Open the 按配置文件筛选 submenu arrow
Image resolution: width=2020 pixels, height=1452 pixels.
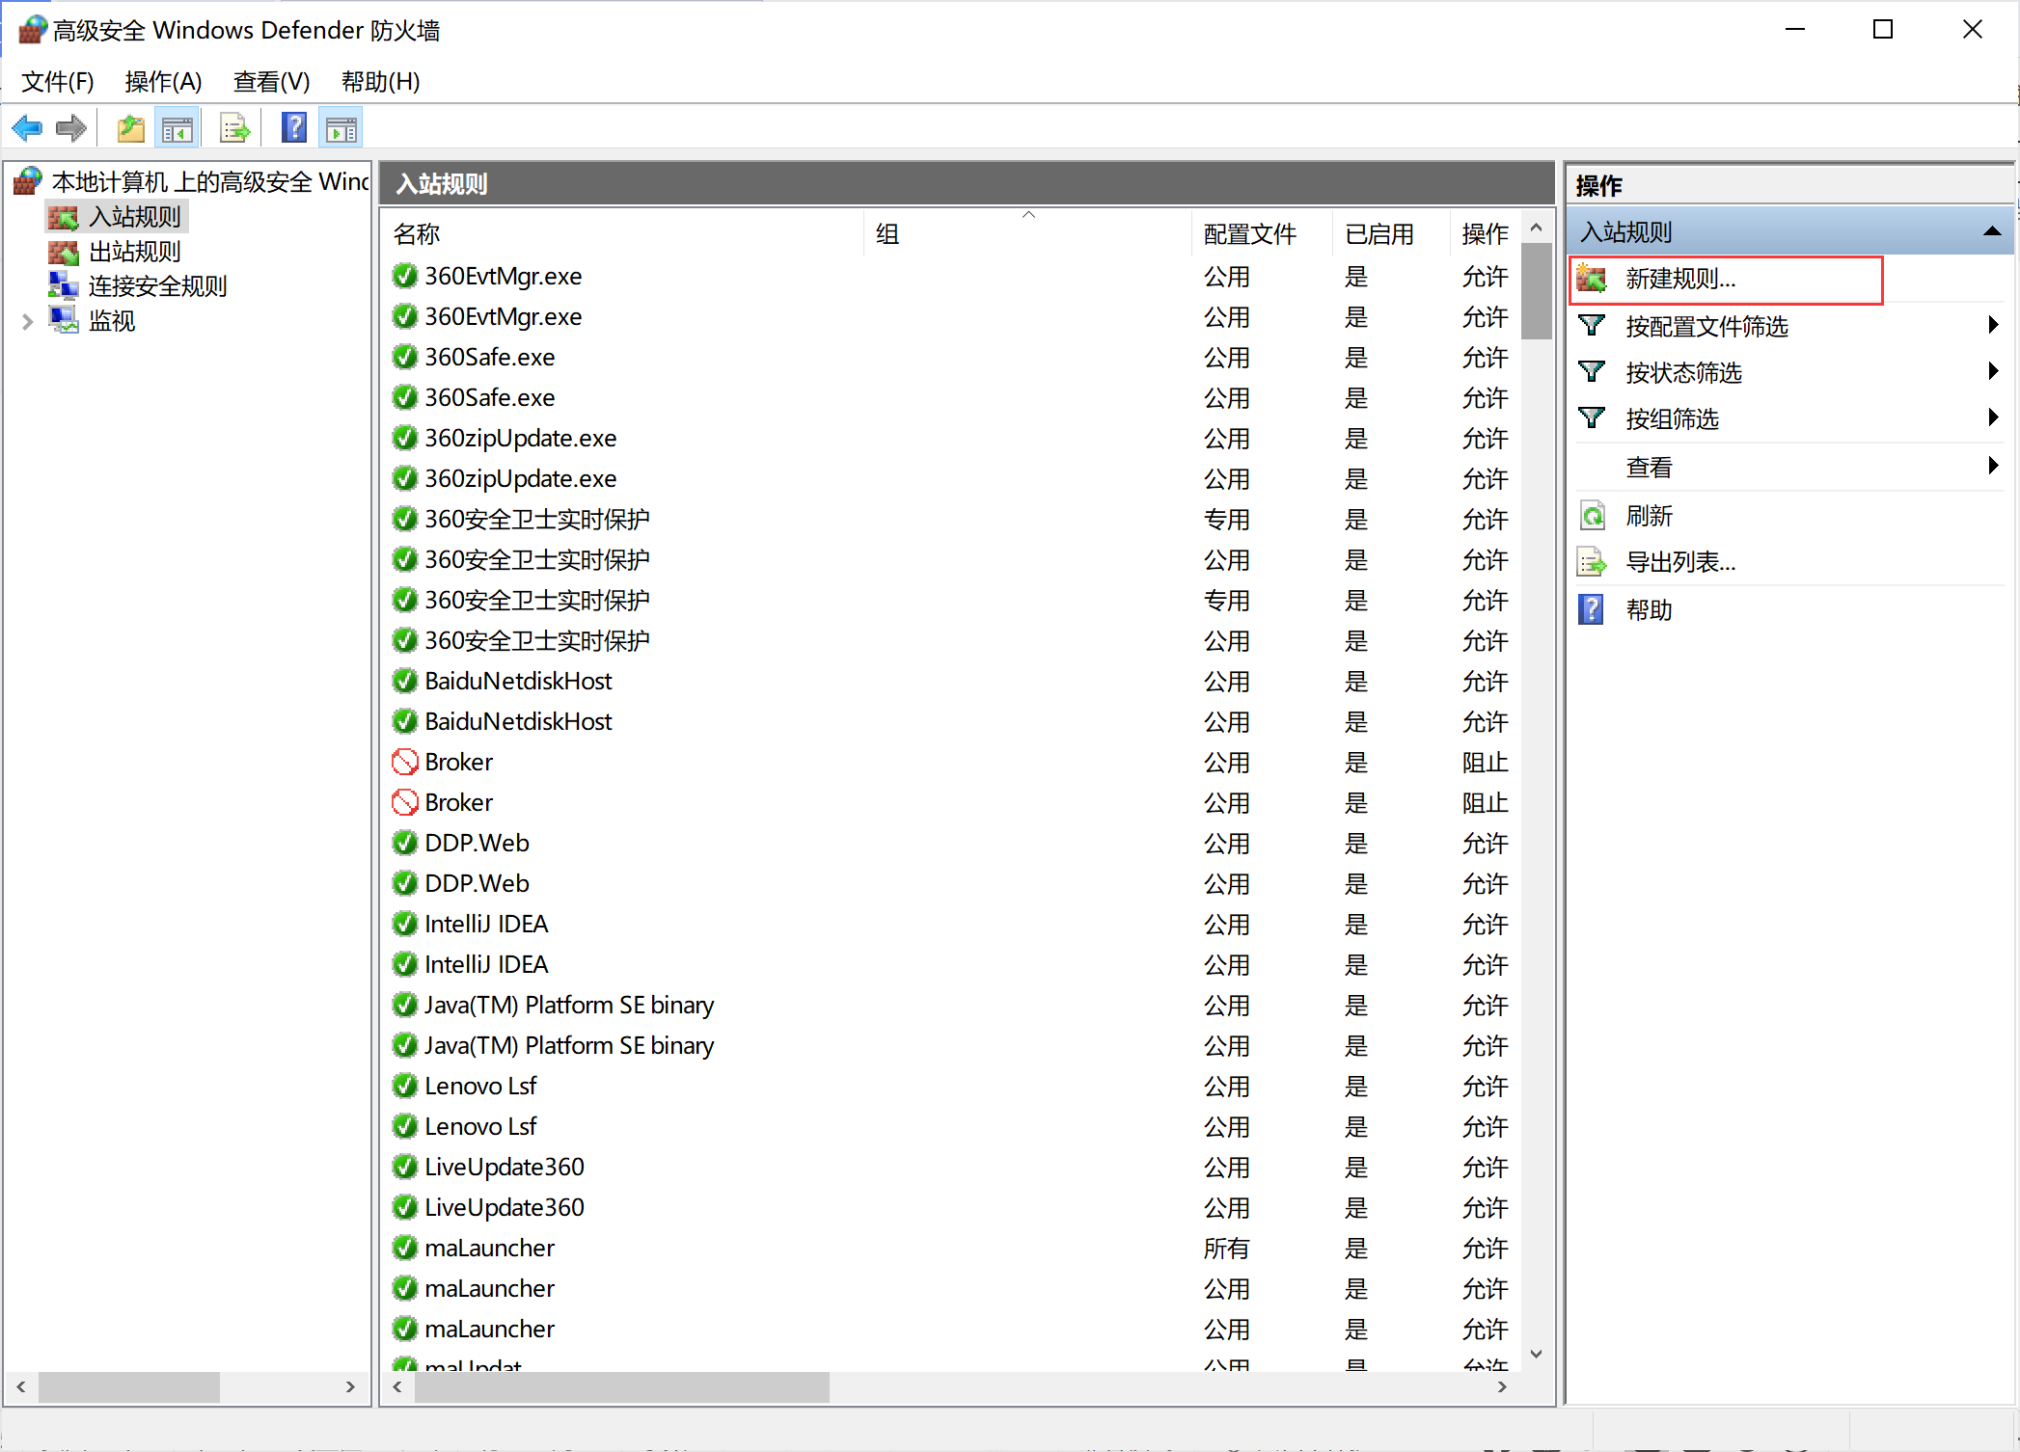pyautogui.click(x=1993, y=325)
